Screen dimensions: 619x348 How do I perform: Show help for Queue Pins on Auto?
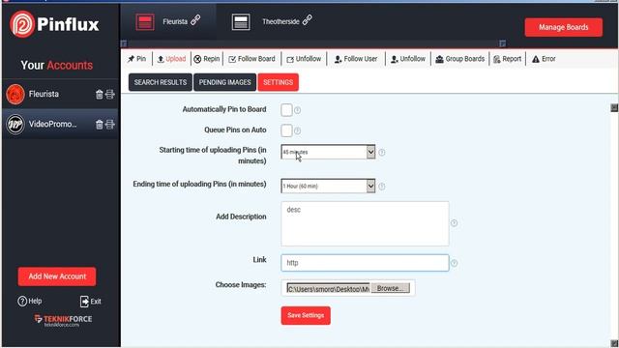[x=297, y=130]
